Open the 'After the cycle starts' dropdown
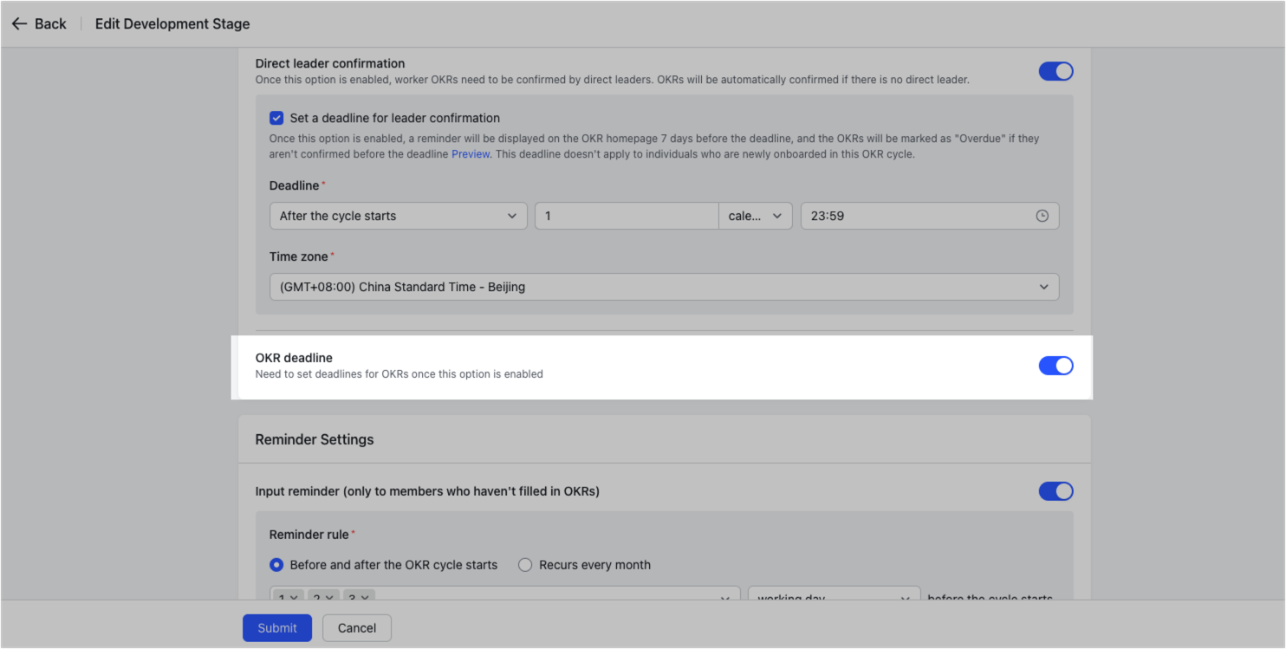1286x649 pixels. click(x=398, y=216)
